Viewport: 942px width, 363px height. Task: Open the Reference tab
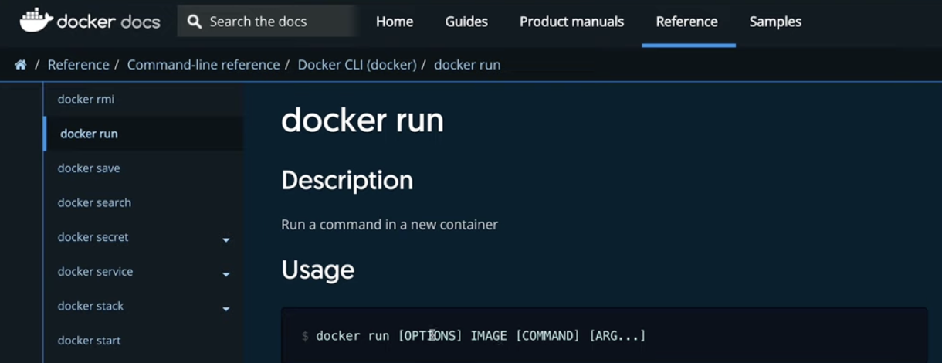click(687, 22)
